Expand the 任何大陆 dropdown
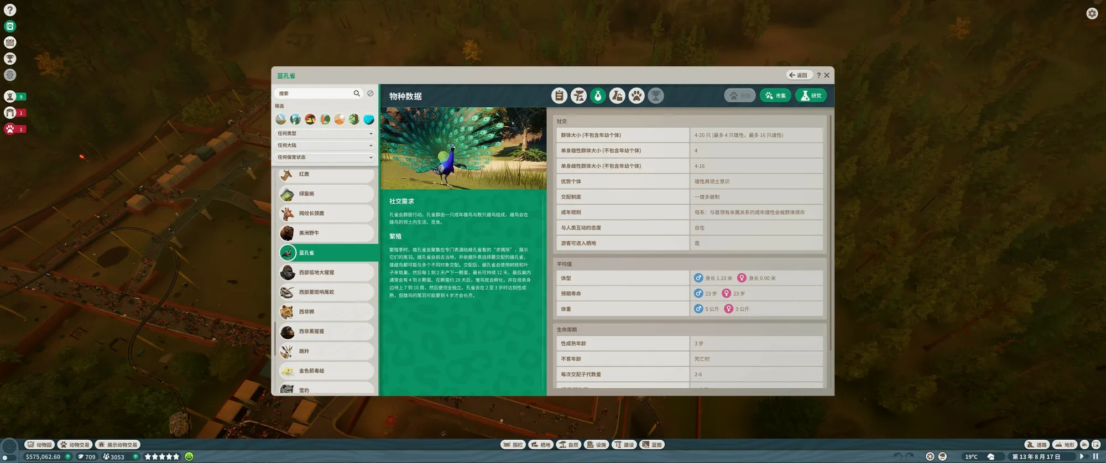The width and height of the screenshot is (1106, 463). click(x=325, y=145)
